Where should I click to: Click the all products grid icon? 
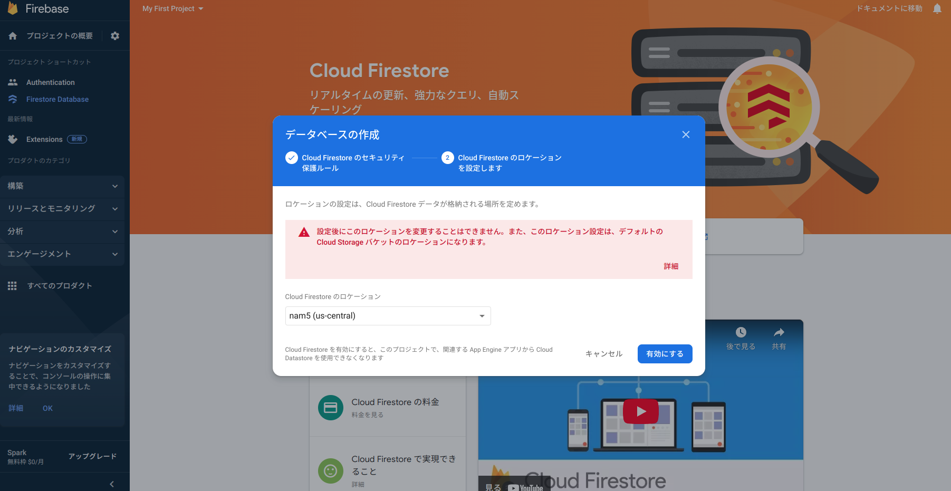coord(12,286)
